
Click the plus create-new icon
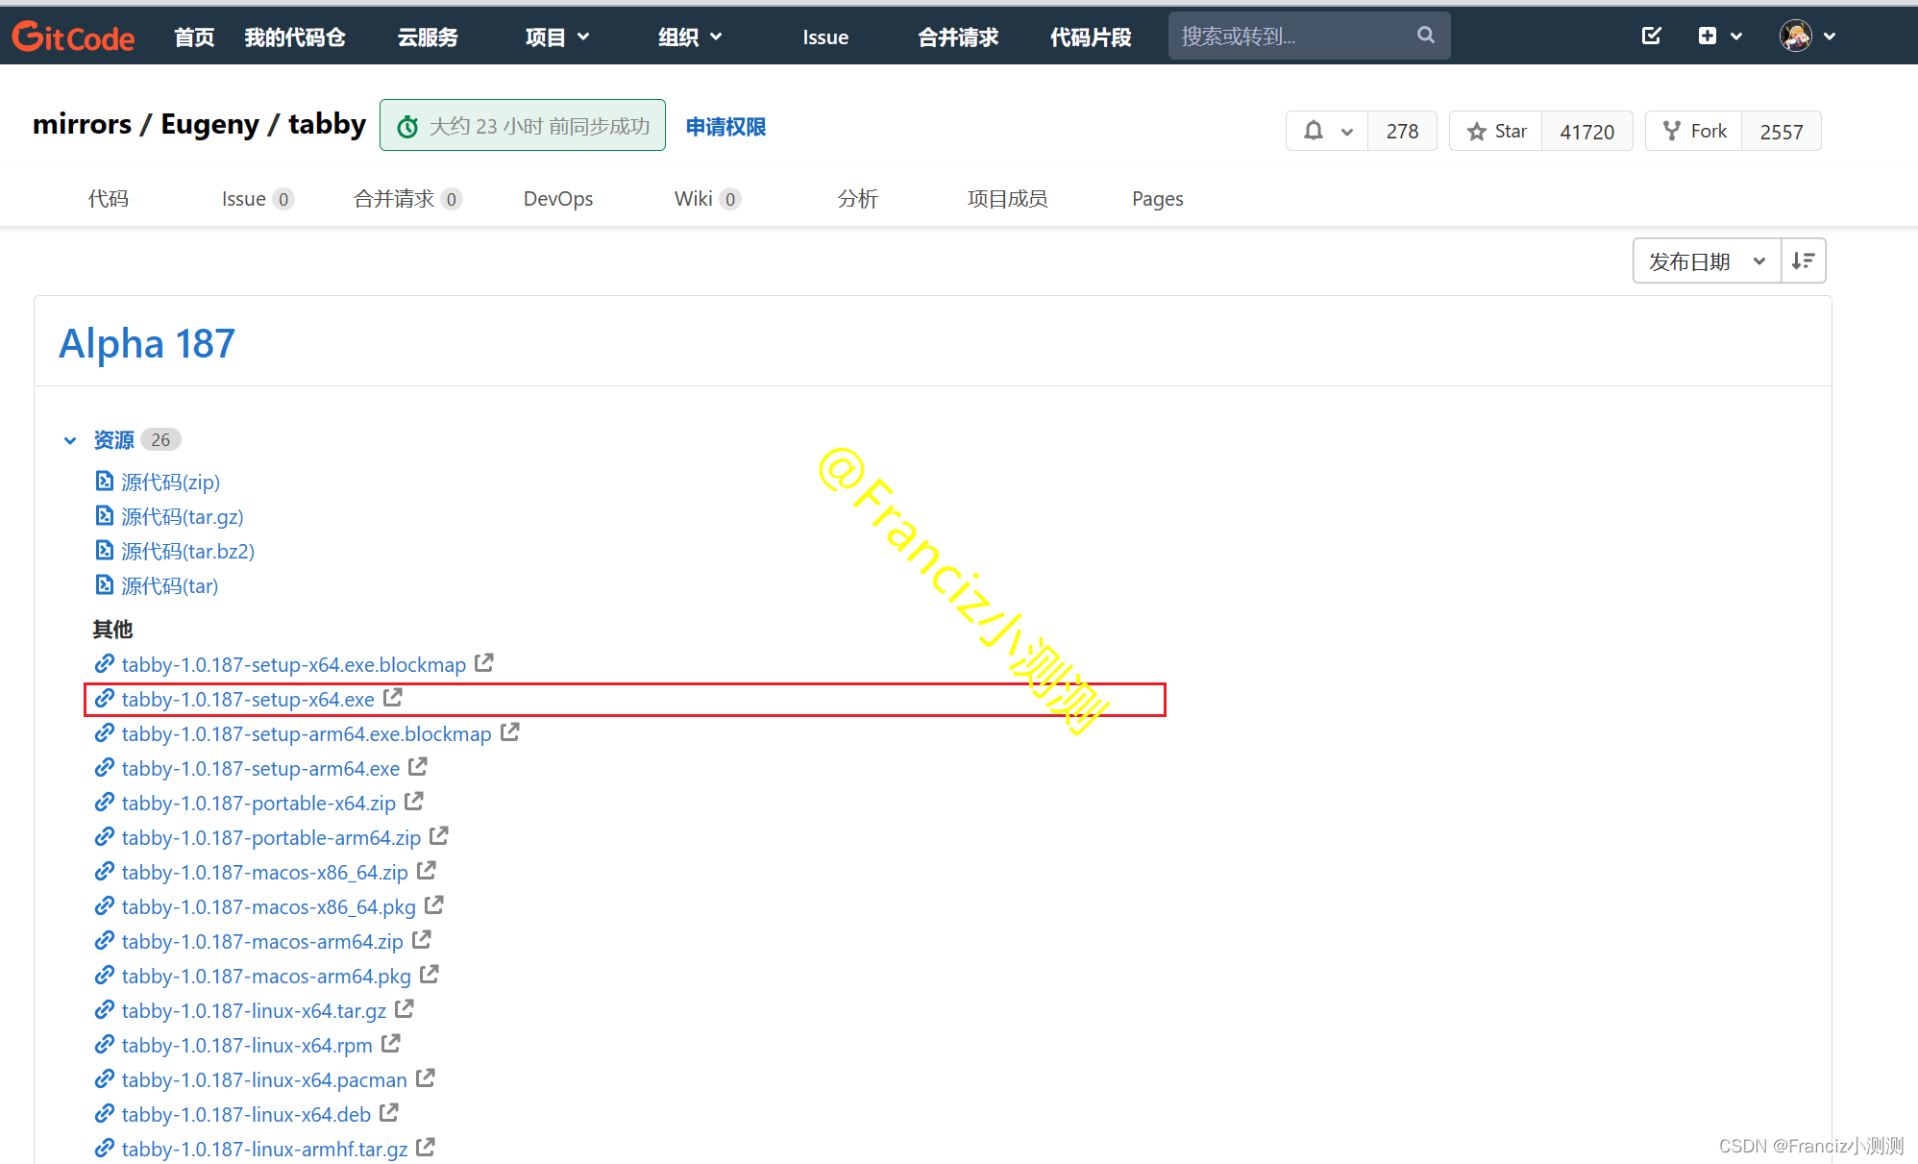click(1708, 36)
